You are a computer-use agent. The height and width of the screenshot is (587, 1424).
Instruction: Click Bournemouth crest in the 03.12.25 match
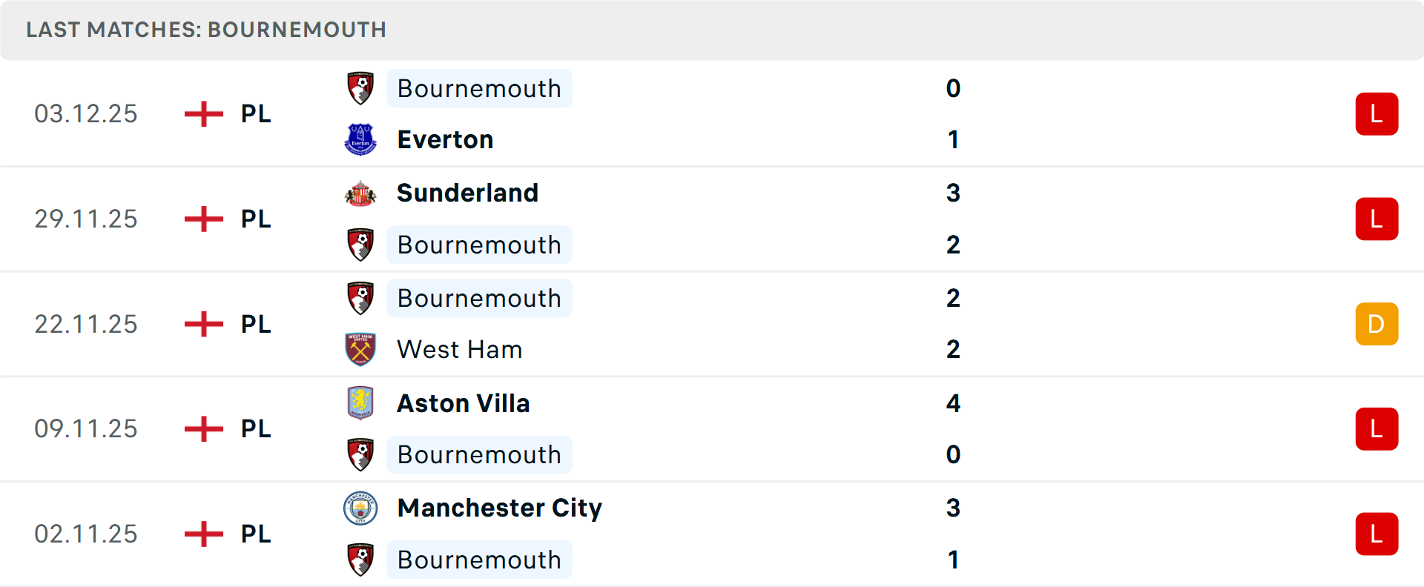click(360, 88)
